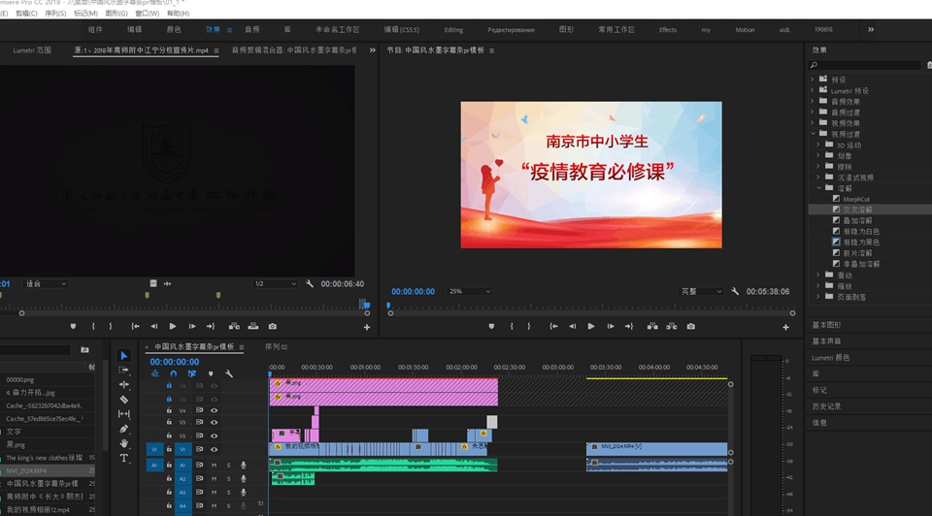Switch to the 序列 02 timeline tab
Screen dimensions: 932x516
(277, 346)
